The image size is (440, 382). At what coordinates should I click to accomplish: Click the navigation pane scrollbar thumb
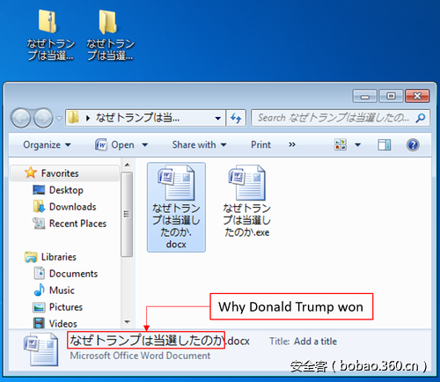pyautogui.click(x=127, y=215)
